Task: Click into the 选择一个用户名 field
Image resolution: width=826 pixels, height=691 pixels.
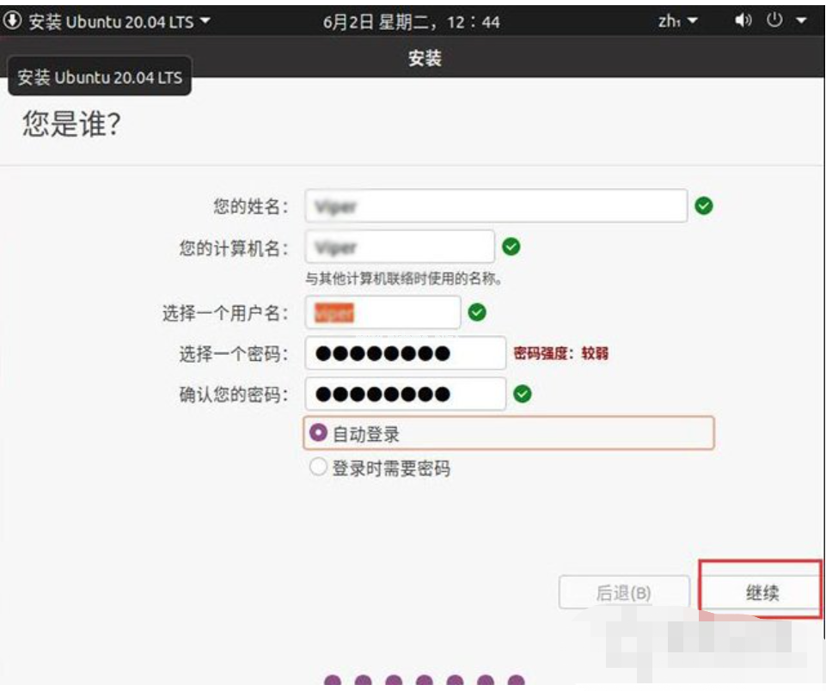Action: pyautogui.click(x=382, y=313)
